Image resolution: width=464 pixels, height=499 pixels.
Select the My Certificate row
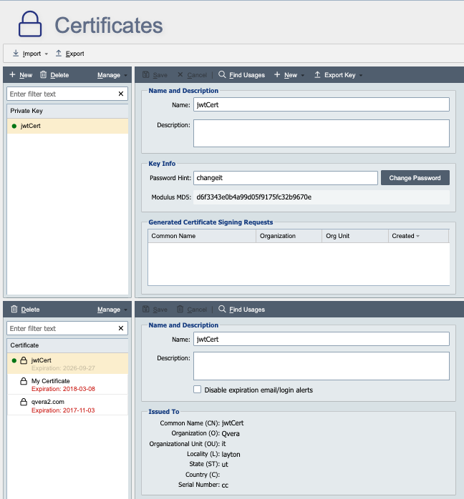coord(67,385)
